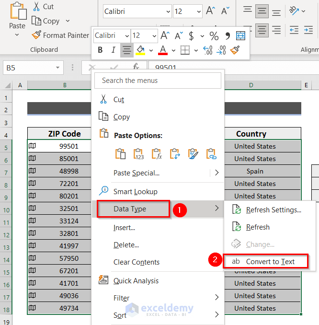
Task: Open the Name Box dropdown
Action: click(57, 68)
